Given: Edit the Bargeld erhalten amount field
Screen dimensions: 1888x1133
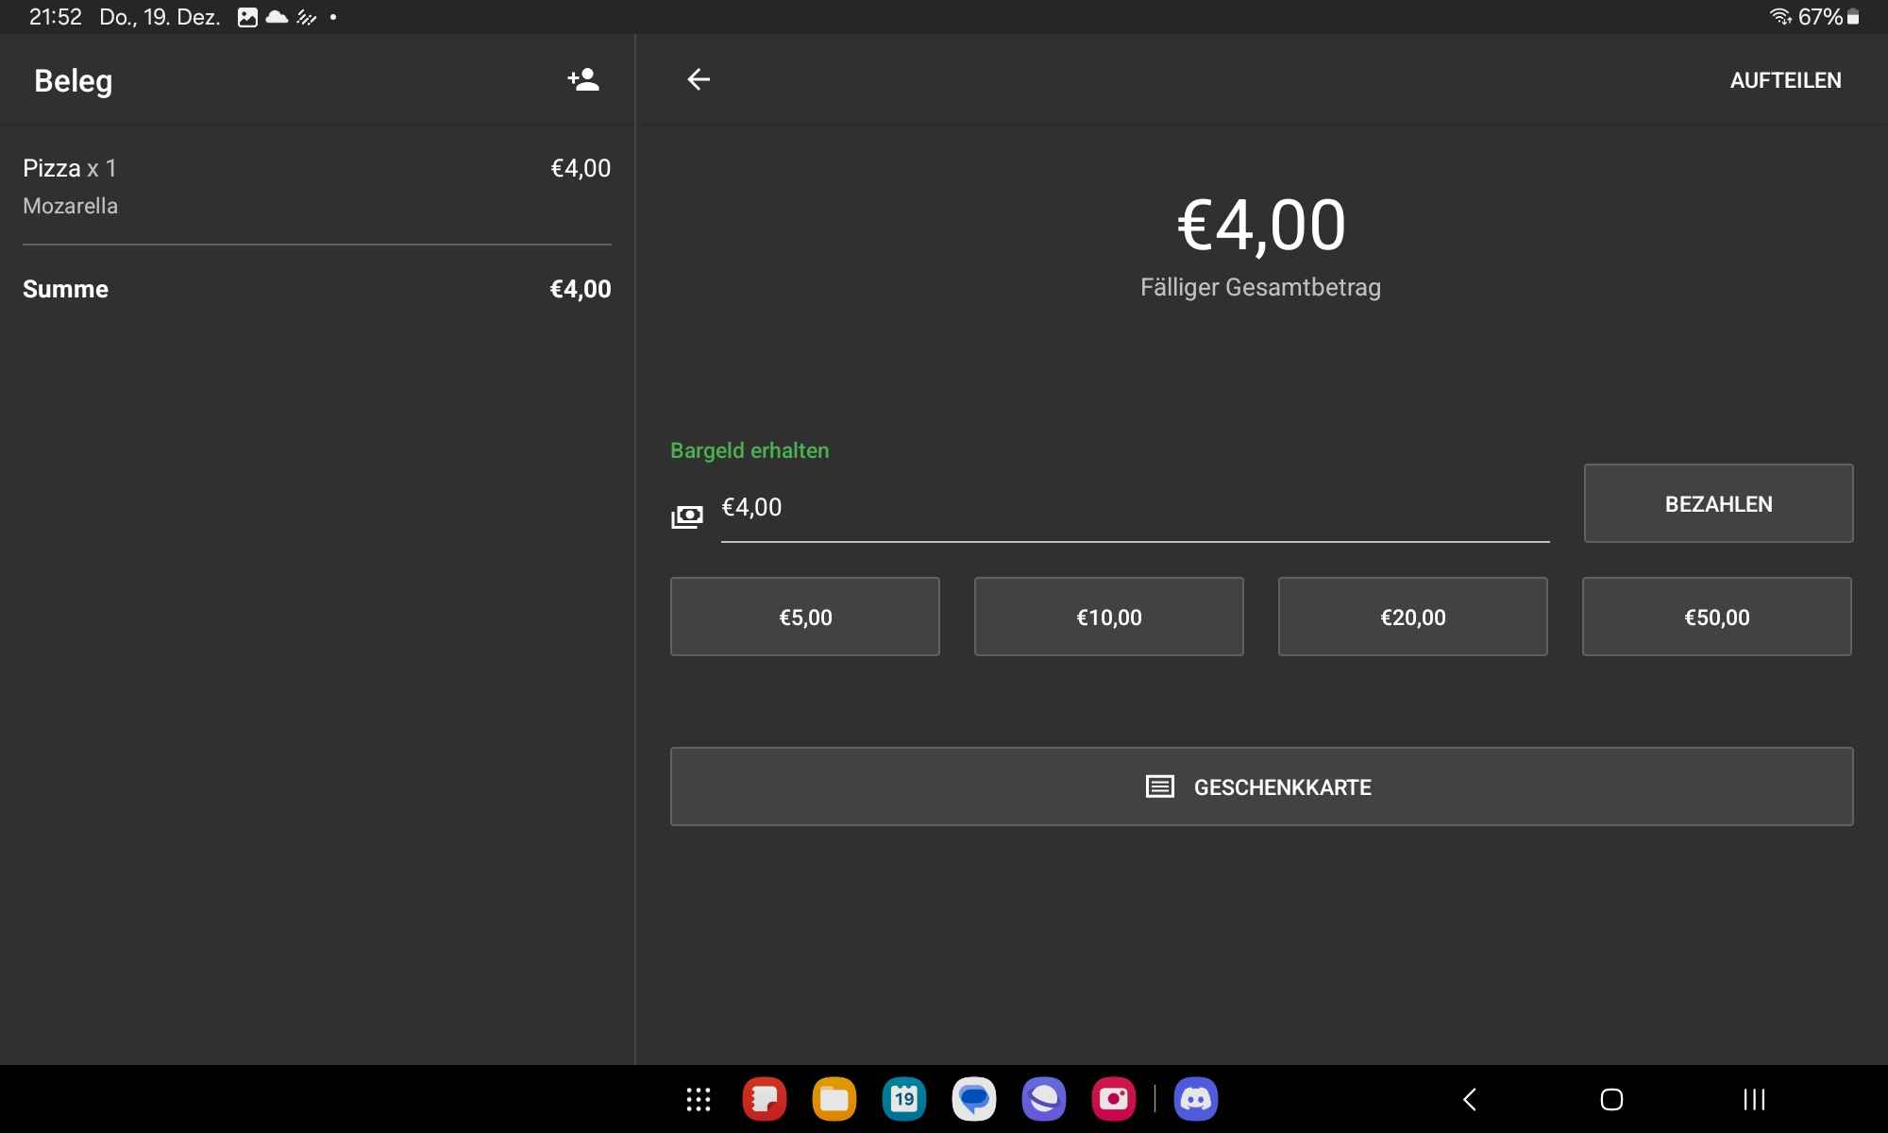Looking at the screenshot, I should 1133,509.
